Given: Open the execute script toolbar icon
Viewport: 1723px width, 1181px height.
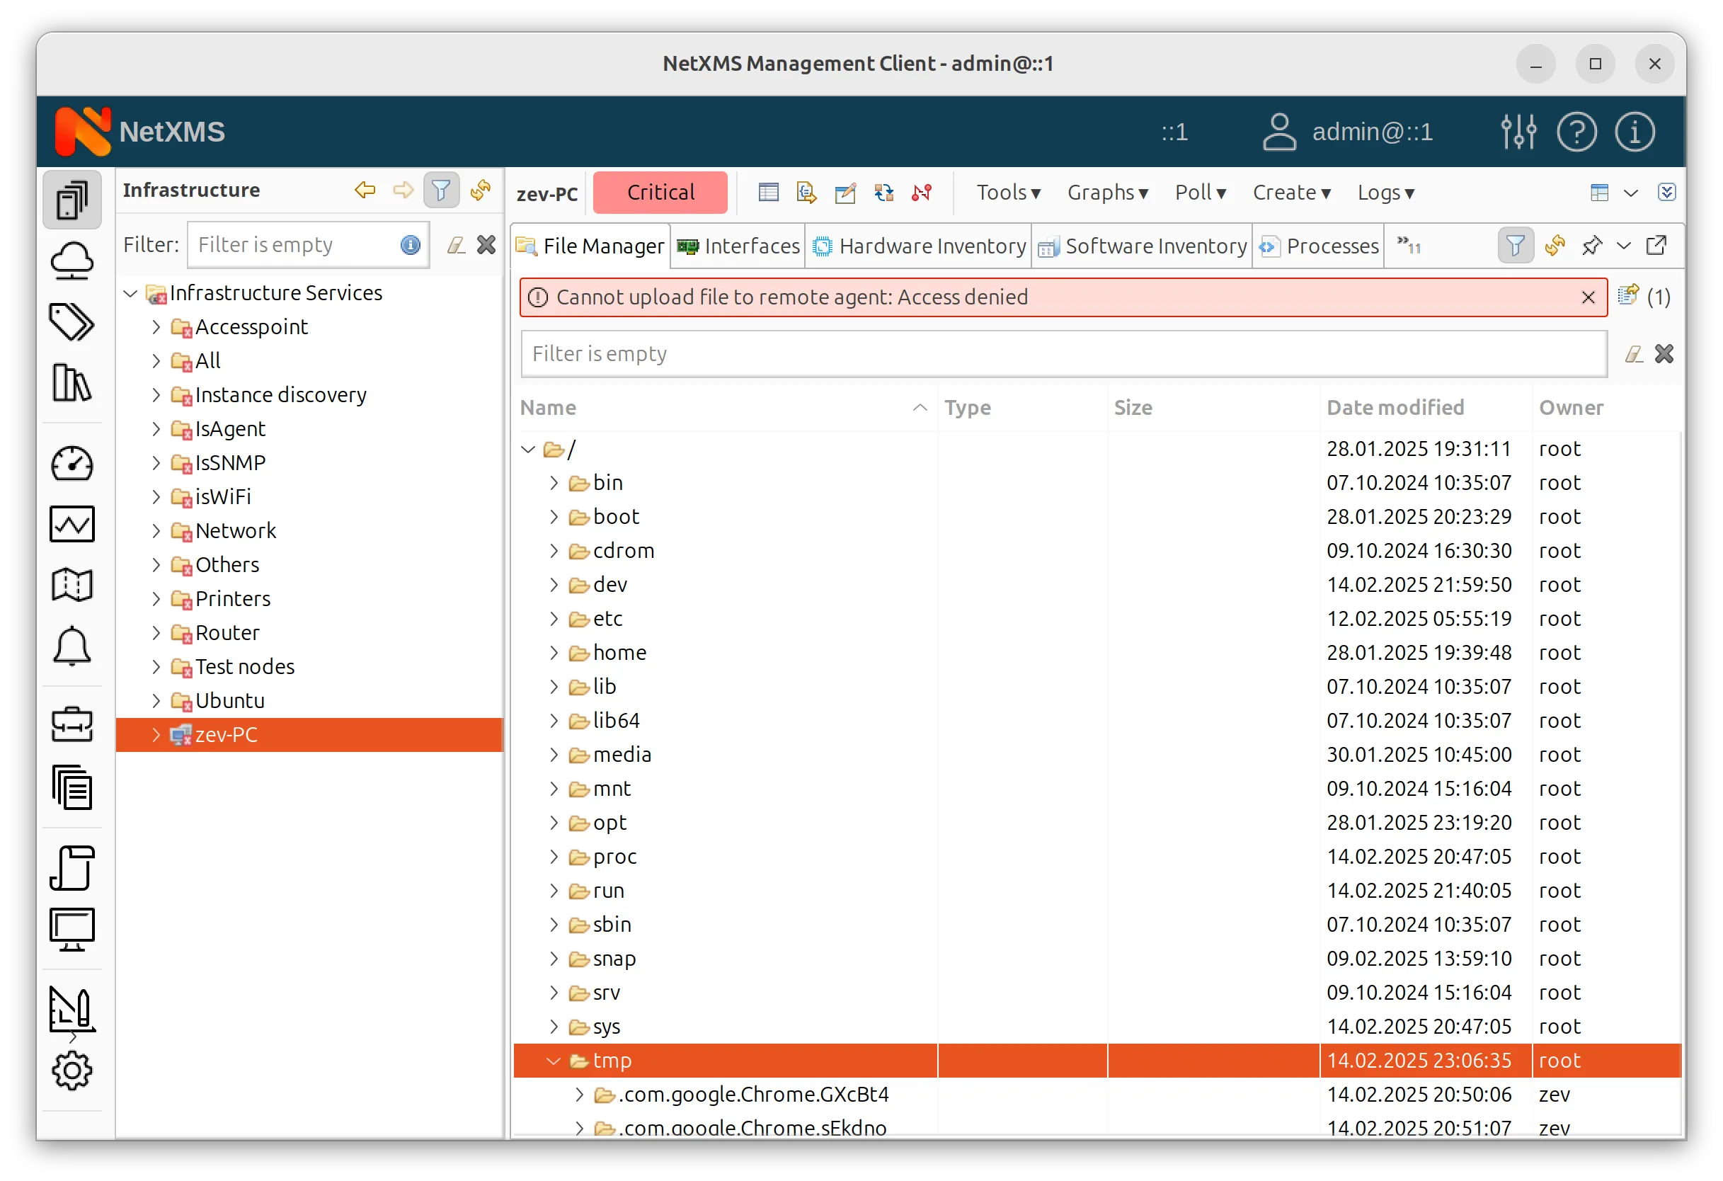Looking at the screenshot, I should tap(806, 192).
